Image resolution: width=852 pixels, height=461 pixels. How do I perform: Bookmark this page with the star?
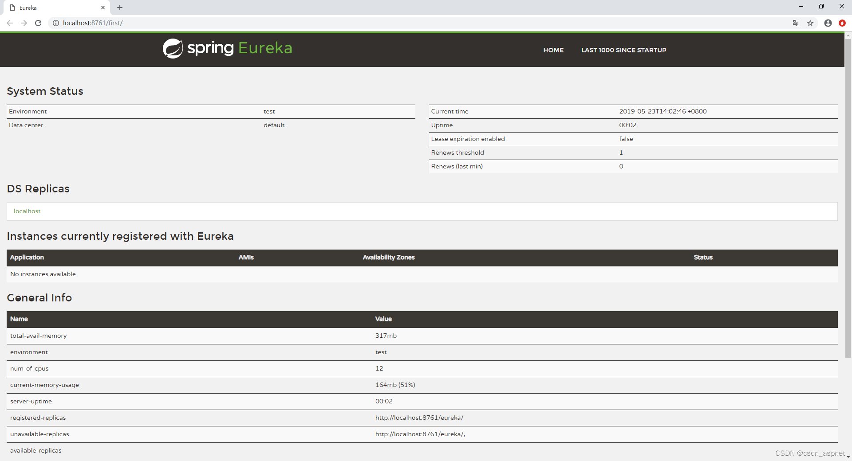(810, 23)
